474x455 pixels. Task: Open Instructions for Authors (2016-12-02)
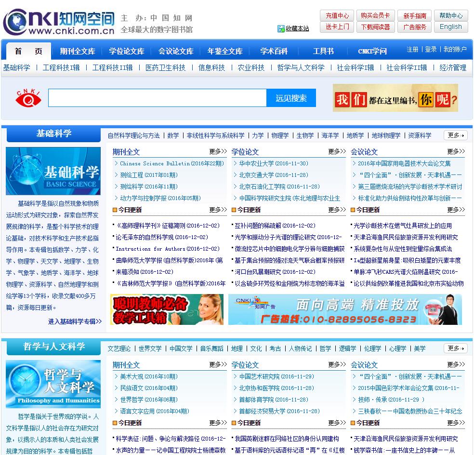168,249
